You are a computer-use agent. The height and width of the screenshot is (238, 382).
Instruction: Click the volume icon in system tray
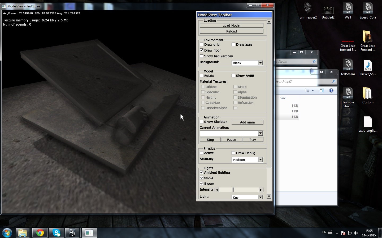pyautogui.click(x=356, y=233)
